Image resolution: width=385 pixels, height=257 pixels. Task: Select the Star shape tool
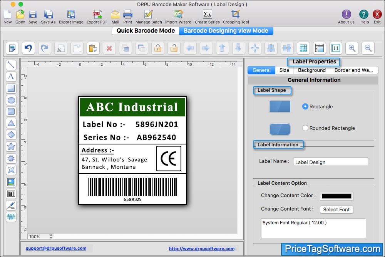point(11,146)
